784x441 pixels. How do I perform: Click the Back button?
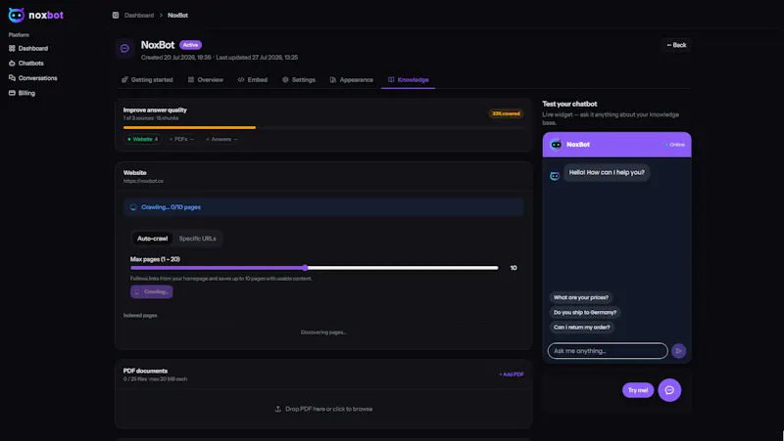(x=676, y=45)
